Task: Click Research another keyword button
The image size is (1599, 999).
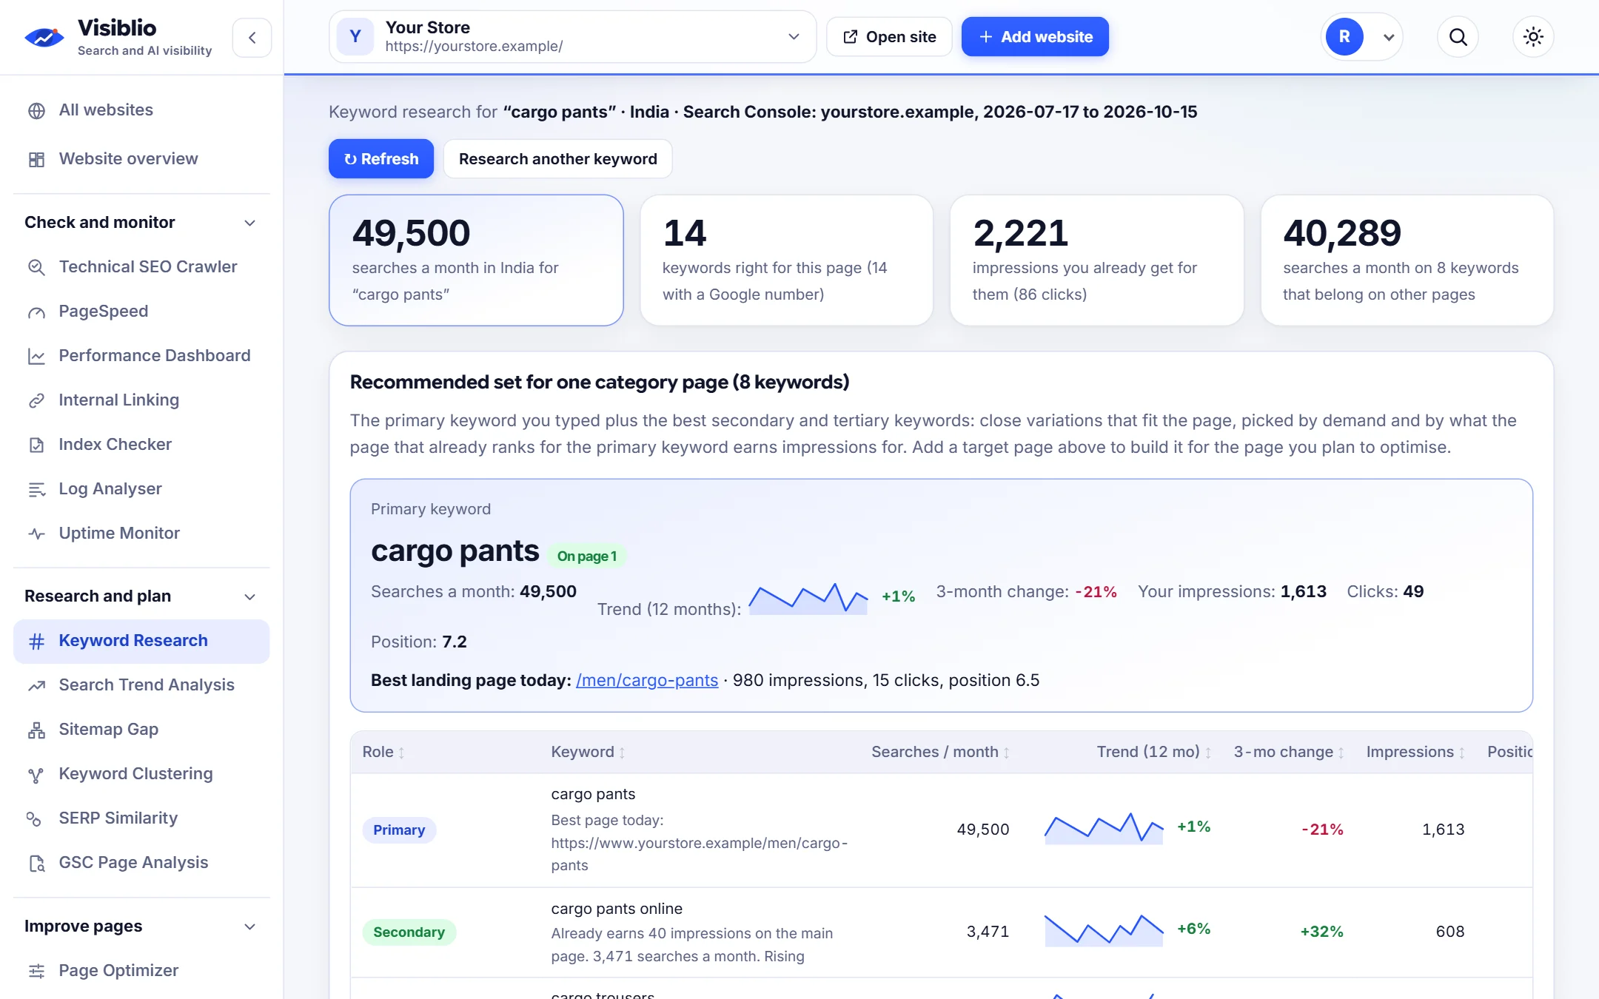Action: tap(557, 158)
